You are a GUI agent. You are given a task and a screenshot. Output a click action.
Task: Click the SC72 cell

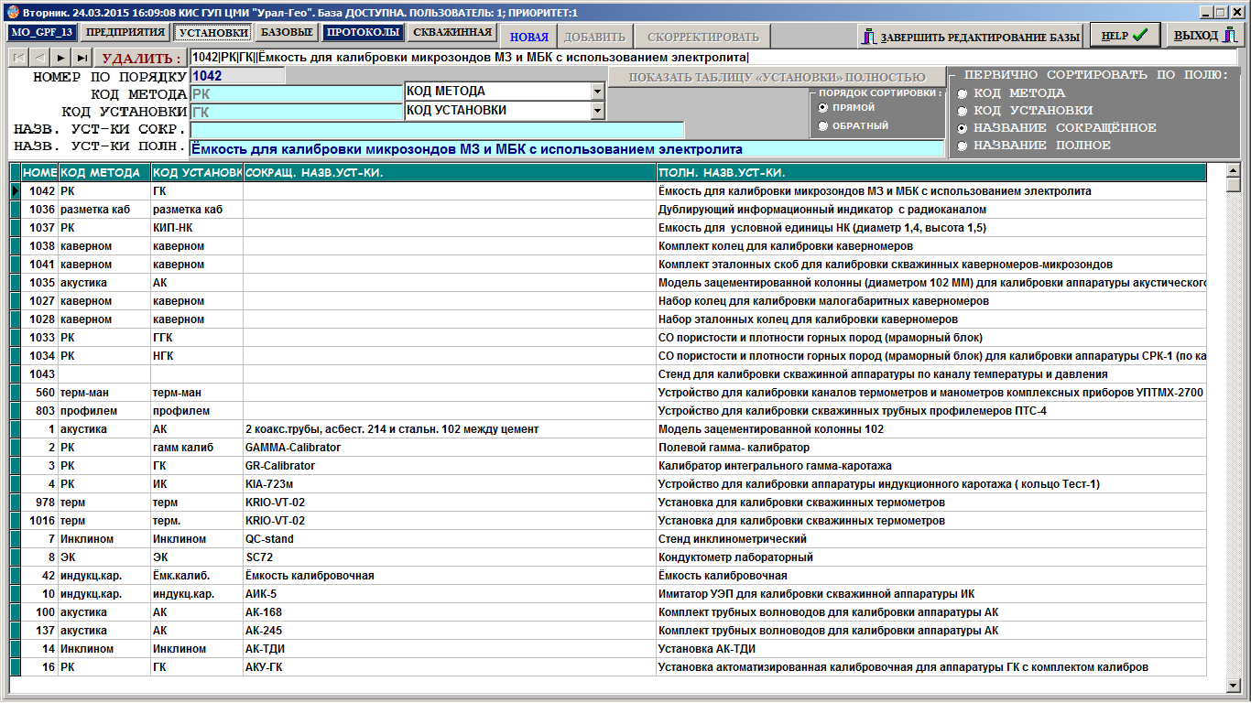click(x=450, y=557)
